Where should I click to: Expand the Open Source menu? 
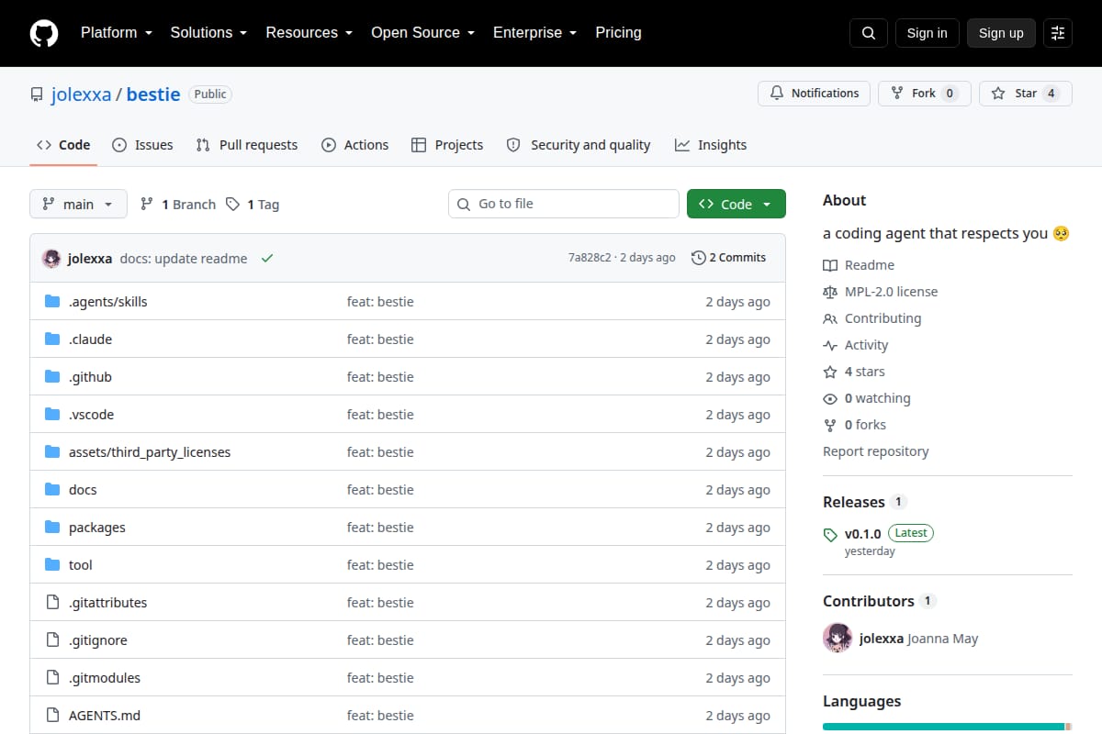422,33
